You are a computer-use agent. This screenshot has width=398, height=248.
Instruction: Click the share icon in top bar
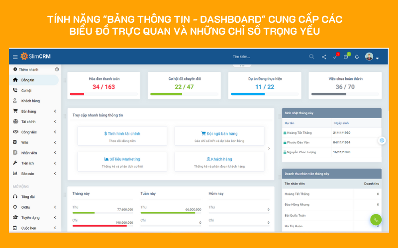[x=324, y=57]
